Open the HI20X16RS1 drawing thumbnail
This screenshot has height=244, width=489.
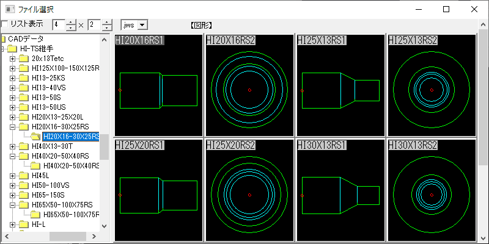tap(158, 85)
